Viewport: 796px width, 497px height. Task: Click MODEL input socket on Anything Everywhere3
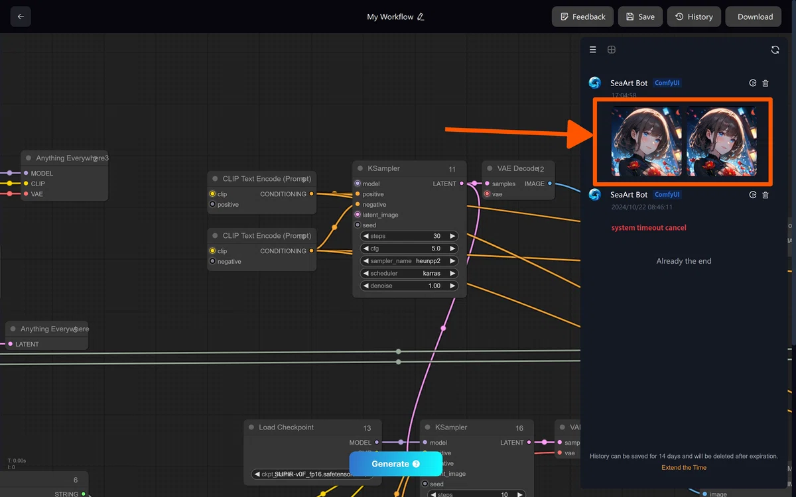point(26,173)
